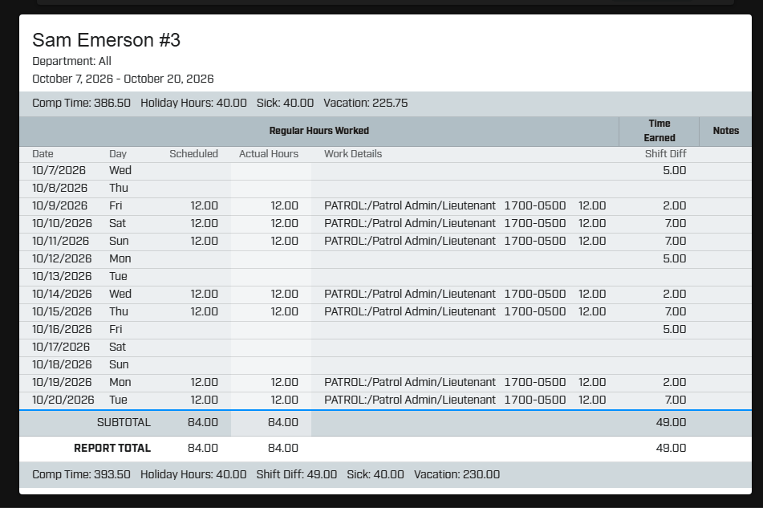Click the Comp Time: 386.50 balance
Screen dimensions: 763x508
81,104
